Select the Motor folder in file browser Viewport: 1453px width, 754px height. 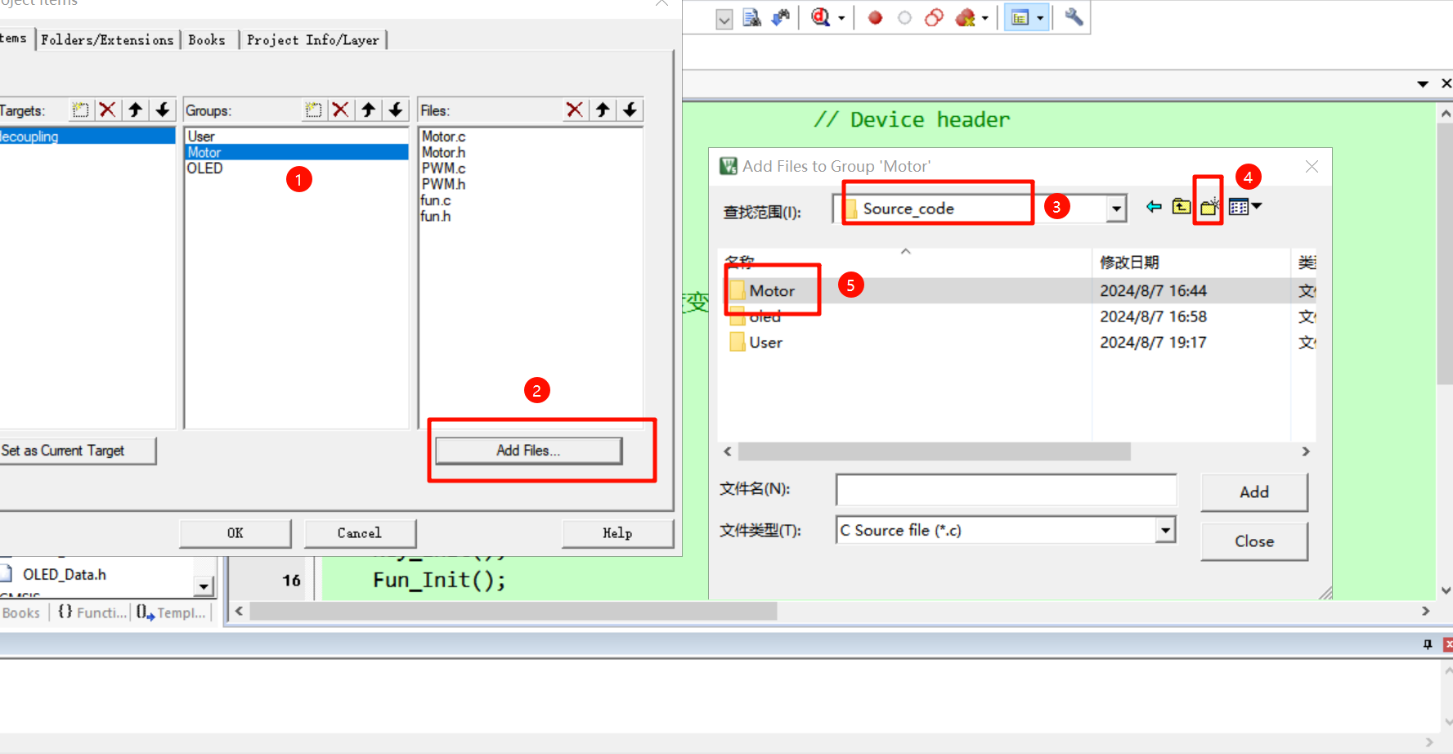[772, 291]
